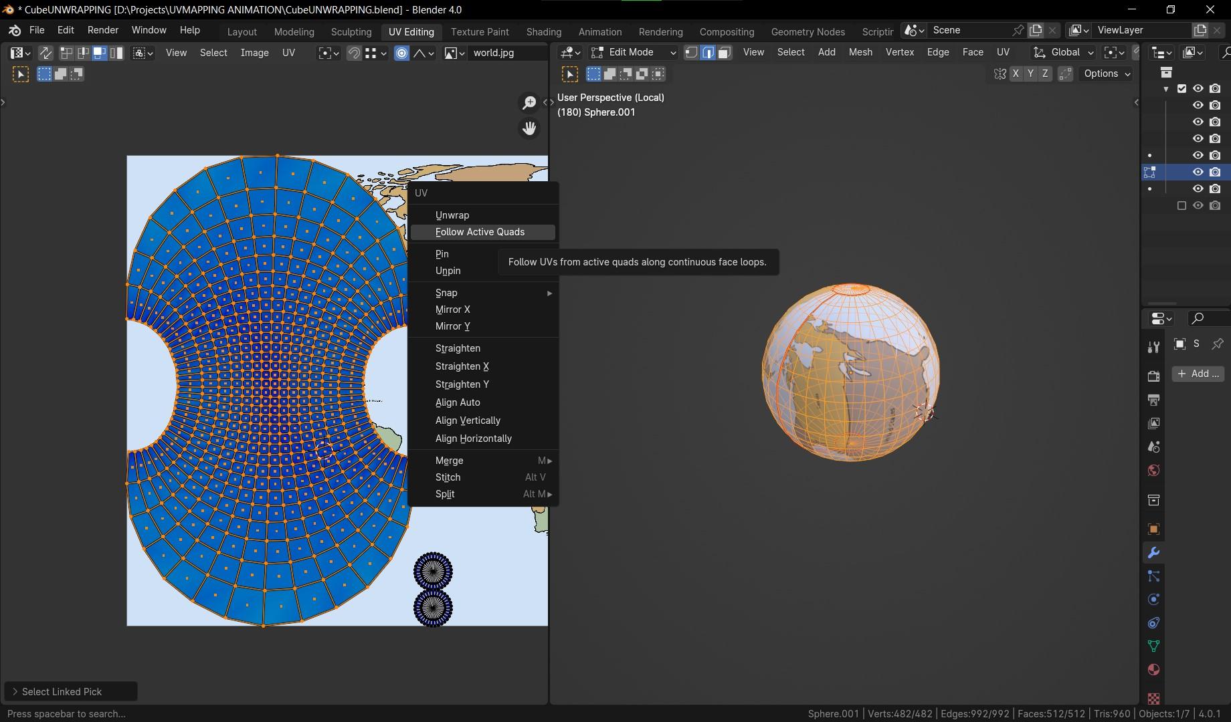Expand the Options dropdown in viewport
Image resolution: width=1231 pixels, height=722 pixels.
pyautogui.click(x=1107, y=74)
